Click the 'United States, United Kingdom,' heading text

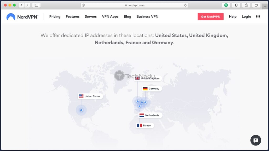pos(192,35)
